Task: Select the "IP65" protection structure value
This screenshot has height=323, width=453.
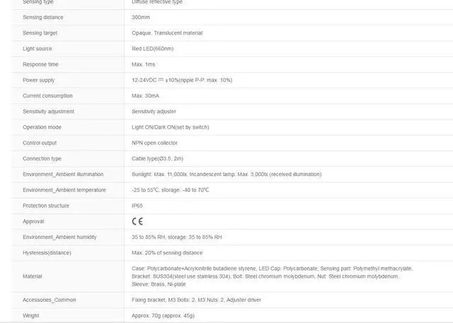Action: pos(137,206)
